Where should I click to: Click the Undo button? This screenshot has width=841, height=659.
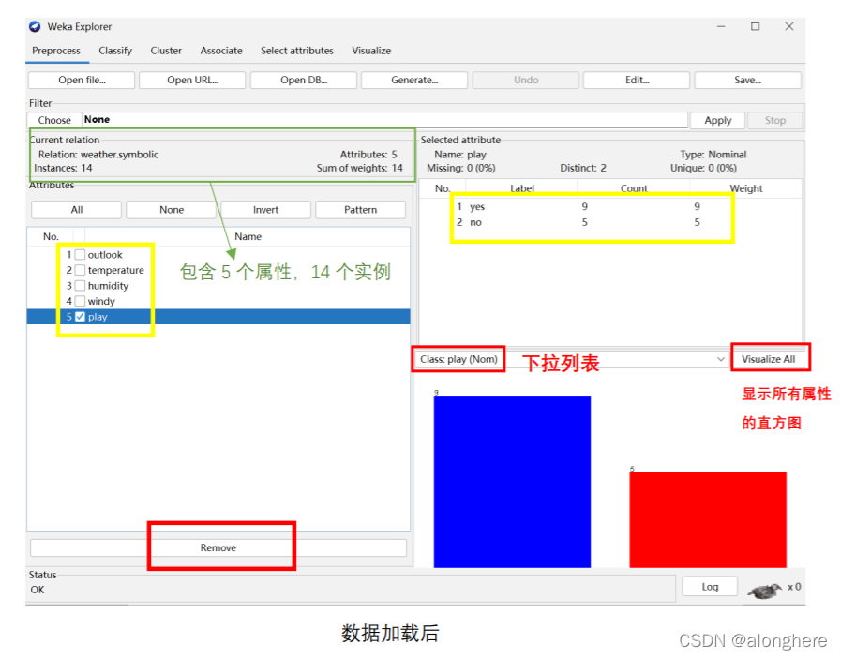coord(526,80)
